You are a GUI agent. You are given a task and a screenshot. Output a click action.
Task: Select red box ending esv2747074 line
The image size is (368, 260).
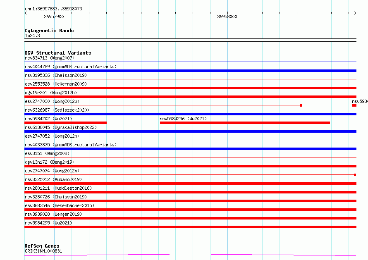355,175
